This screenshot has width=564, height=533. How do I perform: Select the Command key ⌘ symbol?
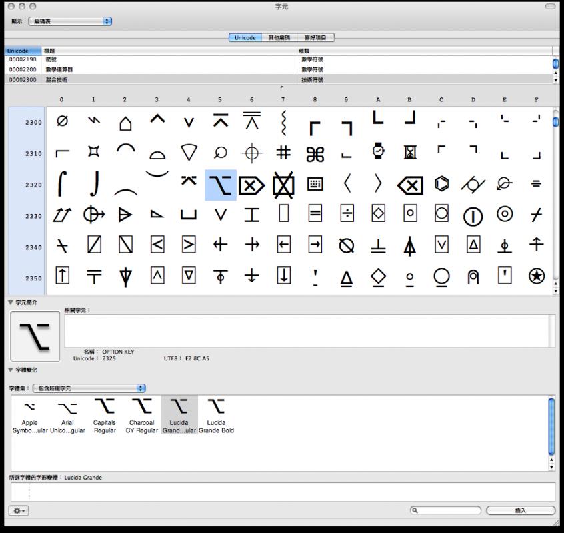tap(315, 154)
